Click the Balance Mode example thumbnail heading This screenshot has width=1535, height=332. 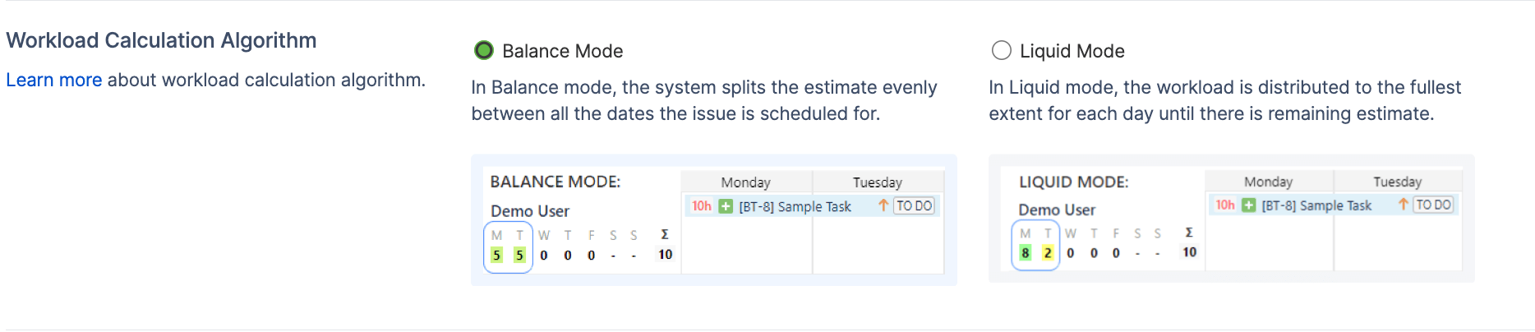pyautogui.click(x=555, y=182)
